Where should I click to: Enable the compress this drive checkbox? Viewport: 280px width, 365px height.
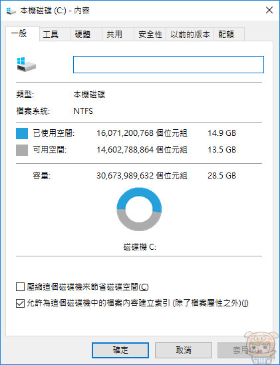pos(20,287)
